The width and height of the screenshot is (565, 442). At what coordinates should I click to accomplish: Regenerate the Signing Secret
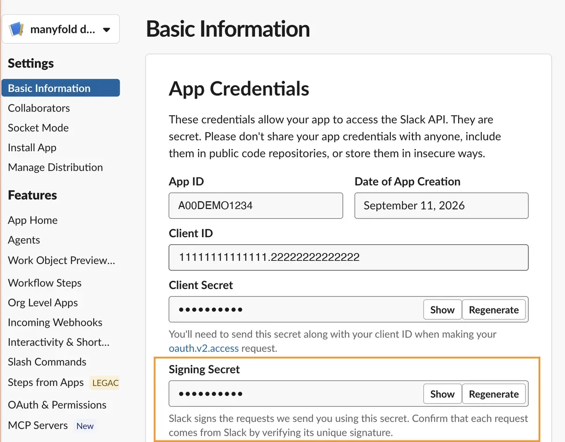(x=494, y=394)
